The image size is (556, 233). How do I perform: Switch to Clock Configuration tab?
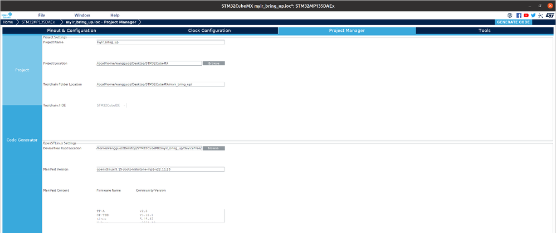point(209,31)
